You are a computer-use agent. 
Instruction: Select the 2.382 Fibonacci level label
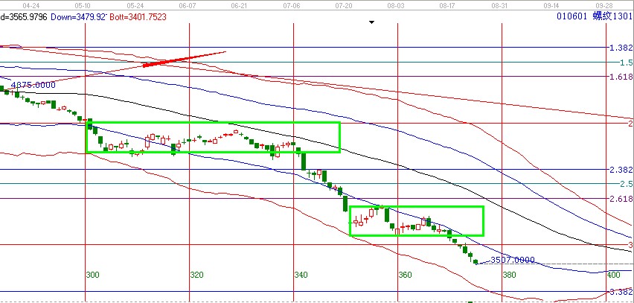[620, 170]
